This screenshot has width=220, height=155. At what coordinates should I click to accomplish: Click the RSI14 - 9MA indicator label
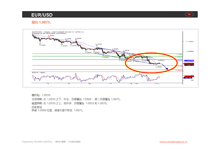click(38, 73)
